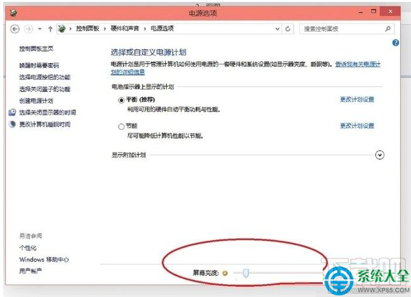This screenshot has height=297, width=411.
Task: Click the sleep moon icon in sidebar
Action: pyautogui.click(x=12, y=124)
